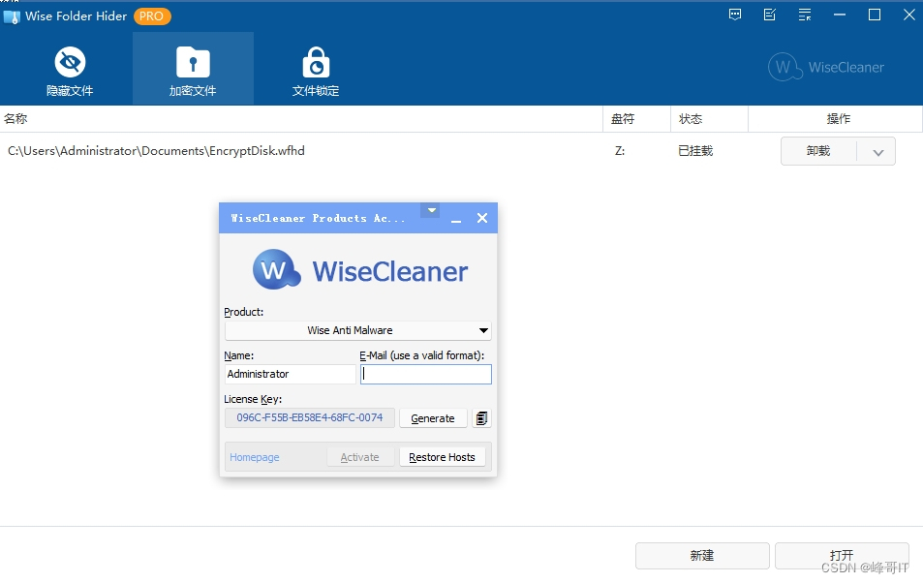Open the Product dropdown showing Wise Anti Malware

coord(358,330)
